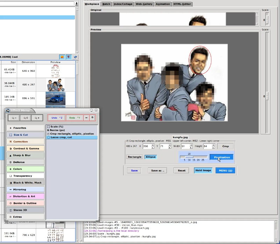The width and height of the screenshot is (280, 244).
Task: Click the double-arrow icon next to Redo
Action: (86, 118)
